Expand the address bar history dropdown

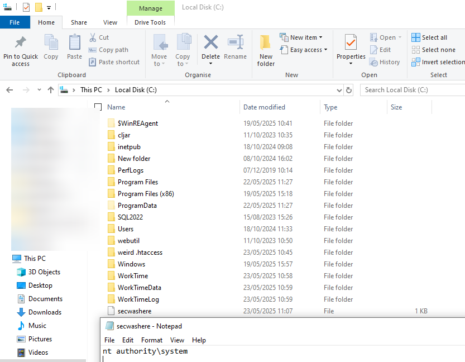[x=339, y=90]
